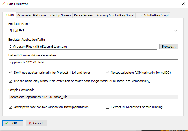188x131 pixels.
Task: Open the Pause Screen tab
Action: 84,15
